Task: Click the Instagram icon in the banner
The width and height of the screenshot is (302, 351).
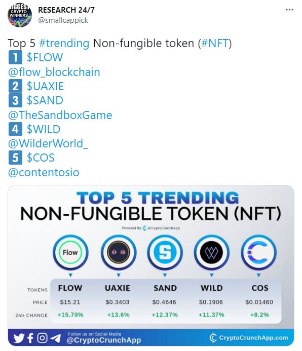Action: [x=42, y=338]
